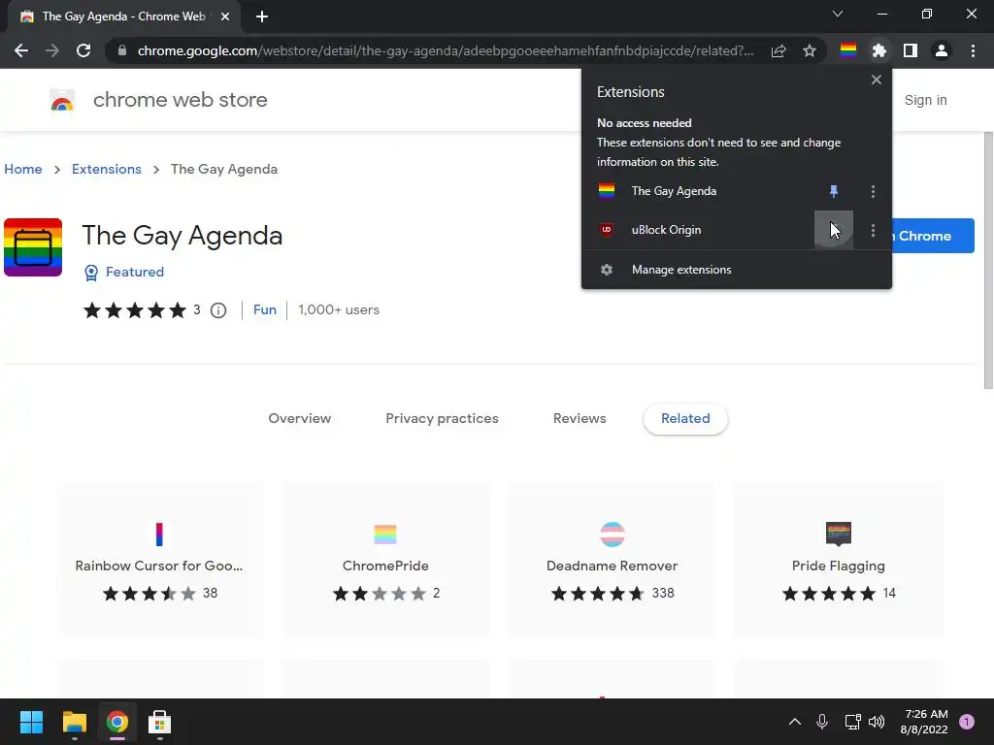The height and width of the screenshot is (745, 994).
Task: Open the clock and calendar flyout
Action: 924,722
